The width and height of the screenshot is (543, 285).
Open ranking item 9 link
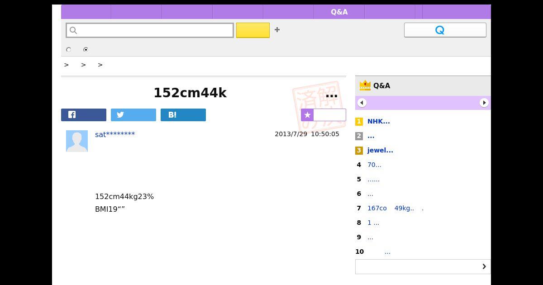click(370, 237)
